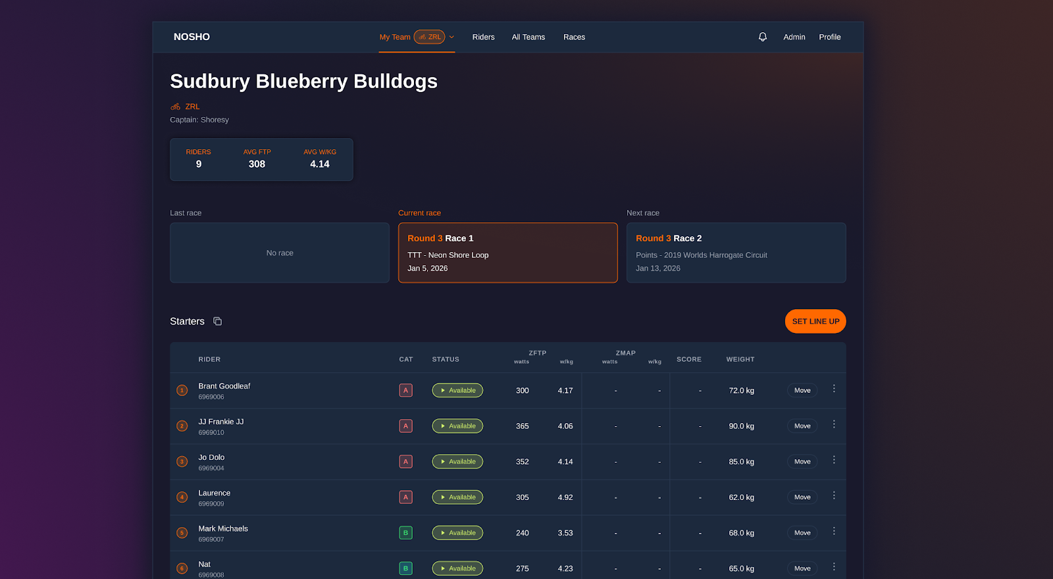
Task: Open the All Teams tab
Action: pos(528,37)
